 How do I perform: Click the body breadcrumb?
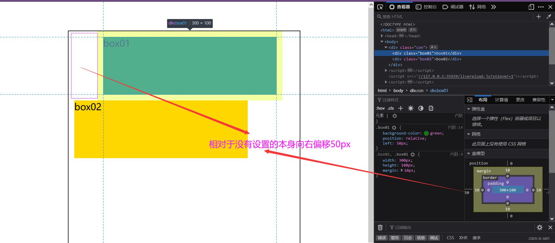[x=398, y=91]
